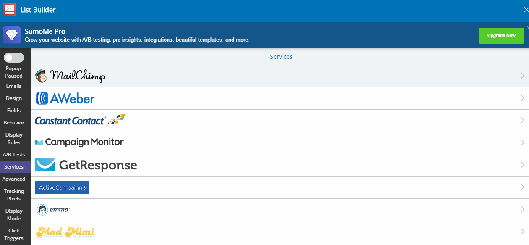Viewport: 529px width, 245px height.
Task: Click the List Builder envelope icon
Action: 10,10
